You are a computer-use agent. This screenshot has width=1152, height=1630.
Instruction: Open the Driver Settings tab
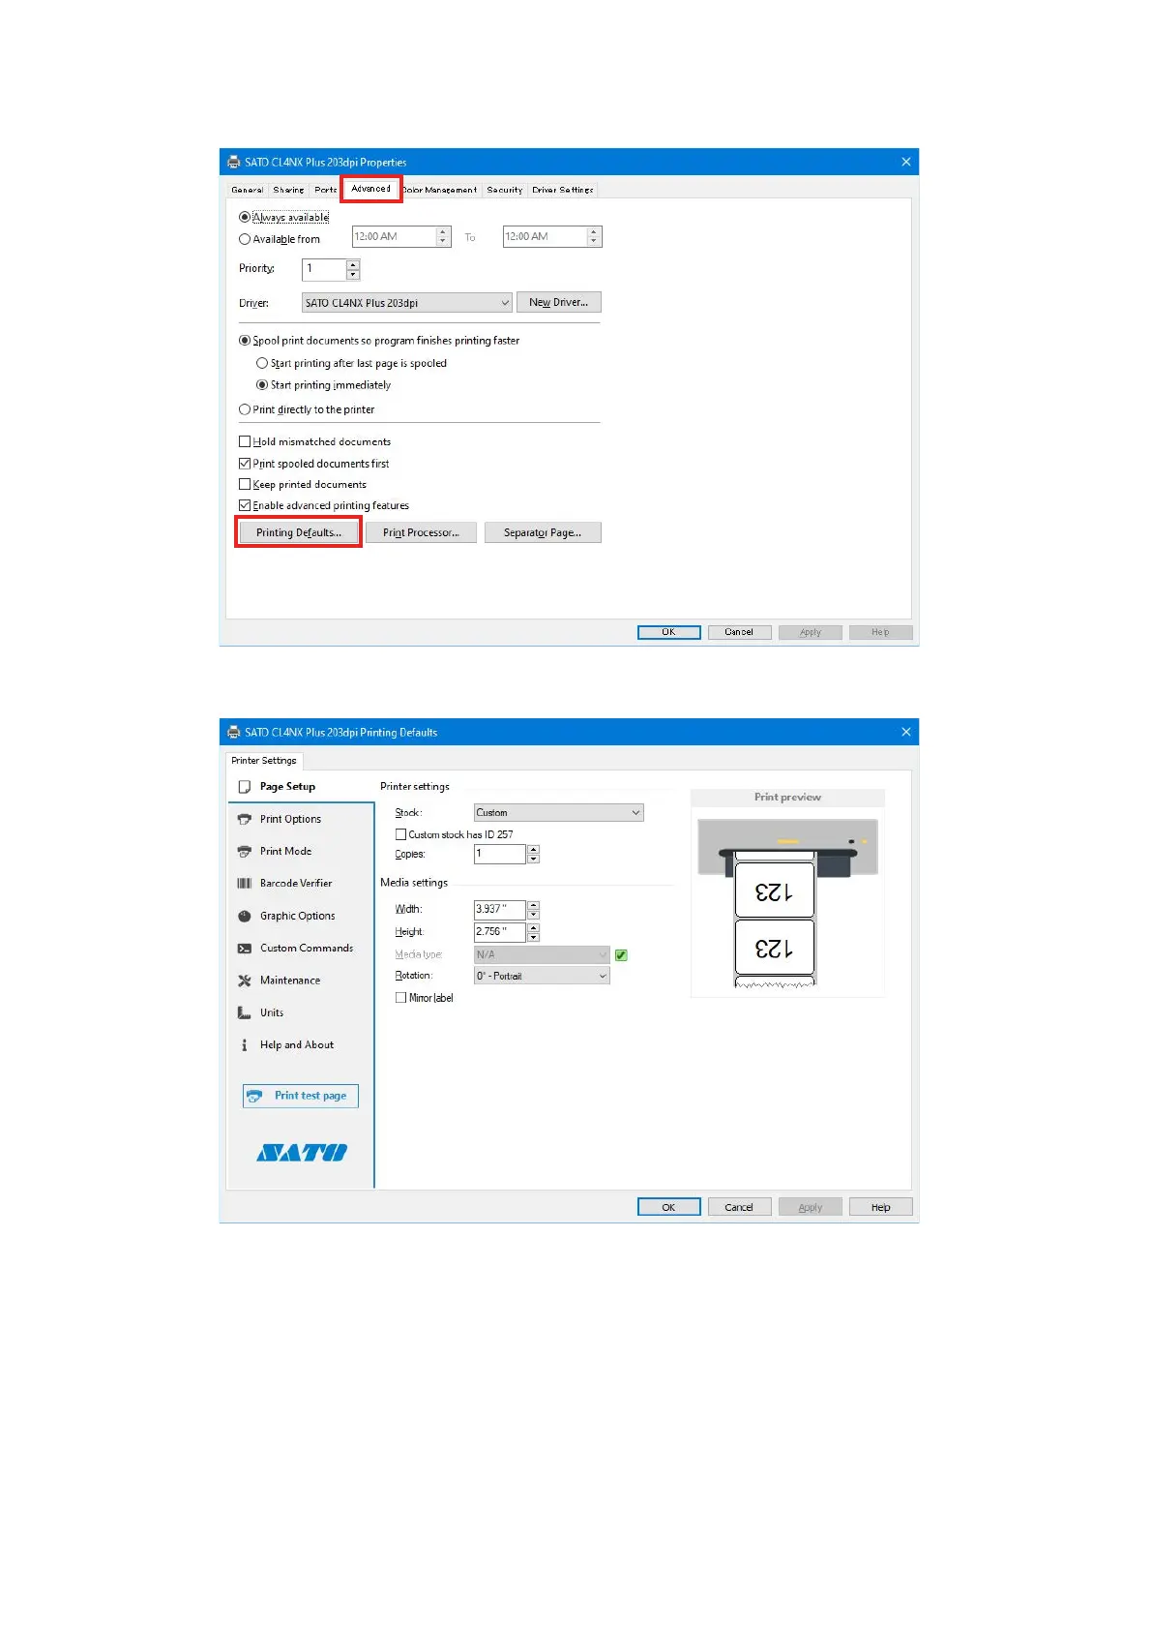(x=563, y=190)
